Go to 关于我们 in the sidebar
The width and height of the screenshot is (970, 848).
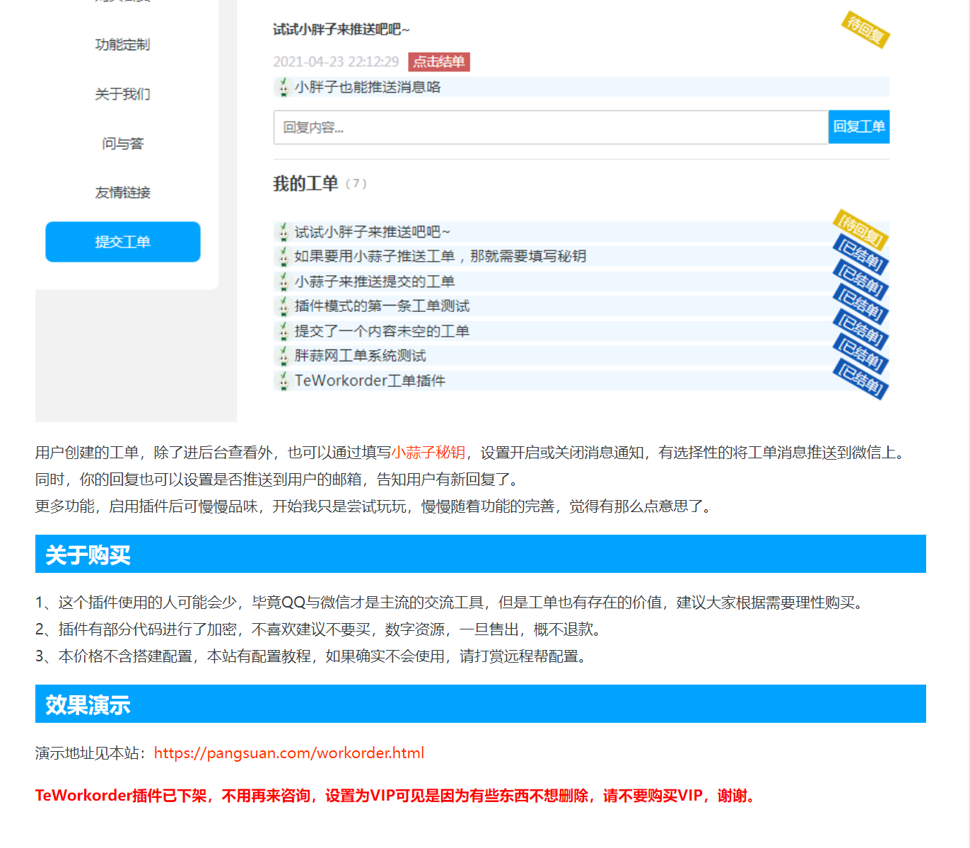(122, 94)
